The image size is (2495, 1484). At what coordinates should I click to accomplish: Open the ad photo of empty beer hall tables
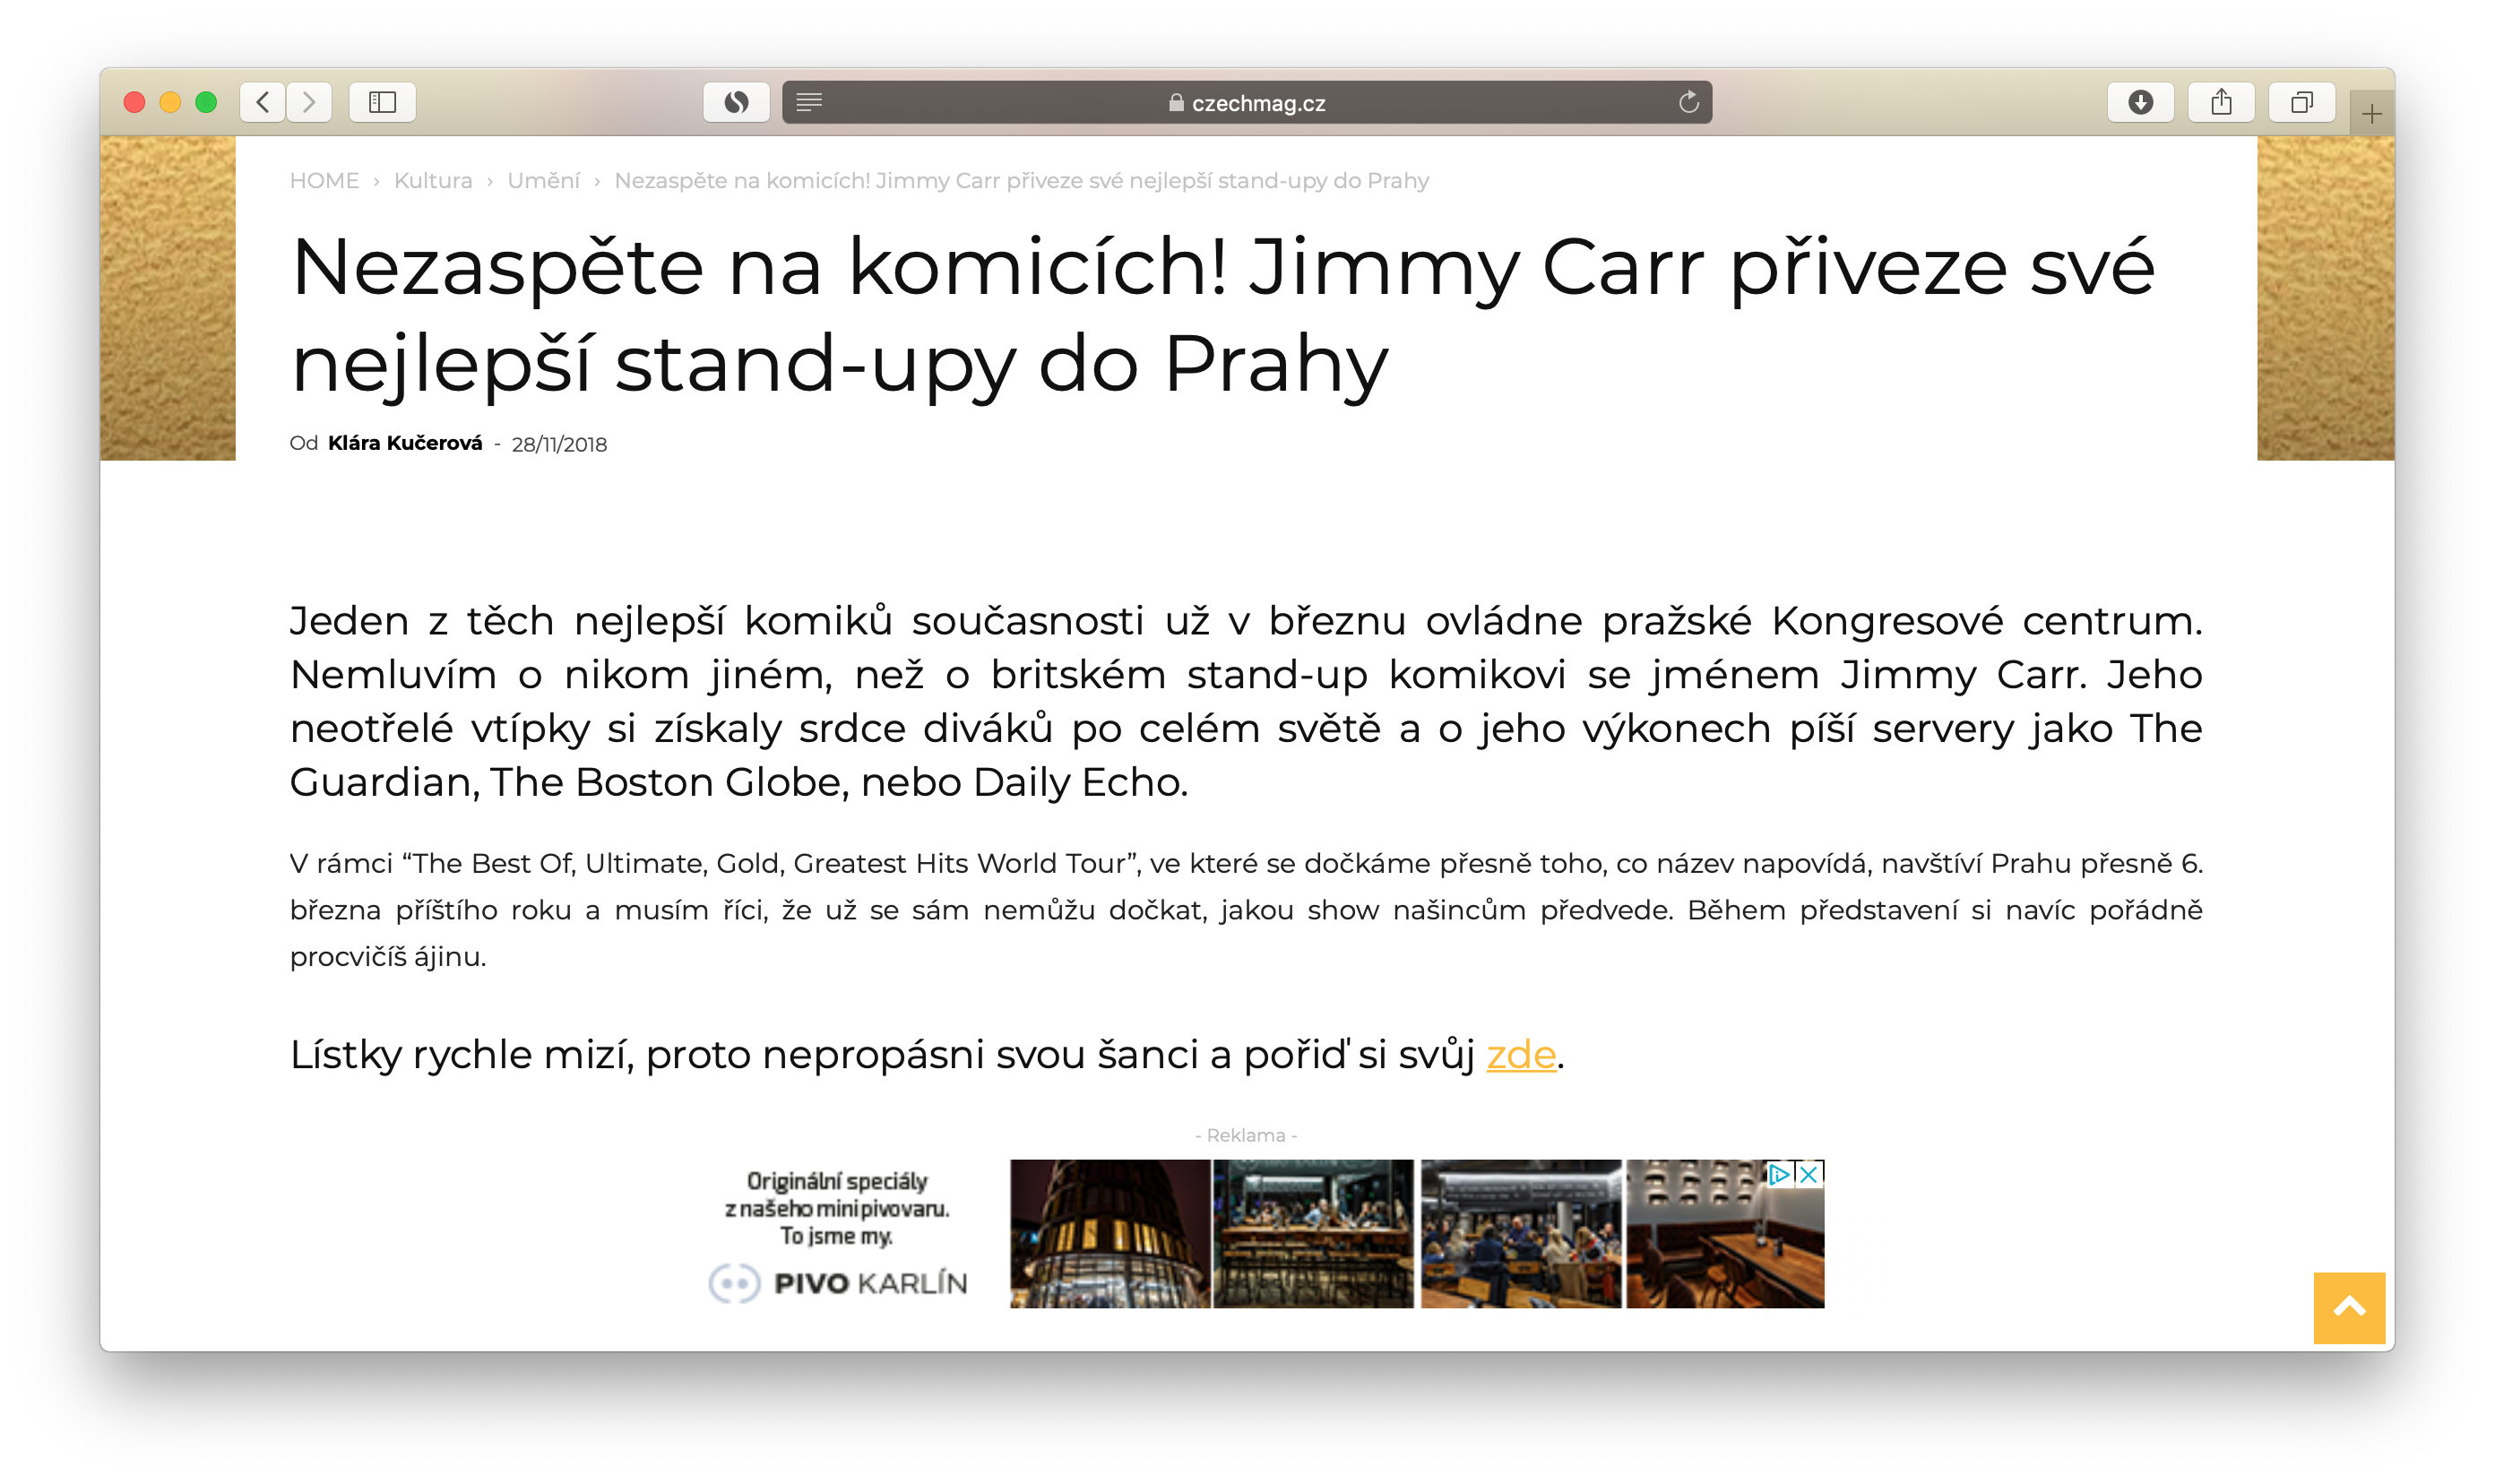click(1313, 1234)
